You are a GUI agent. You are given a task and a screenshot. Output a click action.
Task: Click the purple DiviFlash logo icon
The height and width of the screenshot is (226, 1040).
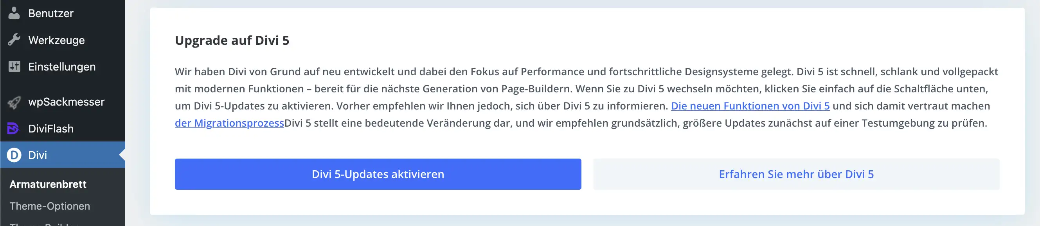point(13,129)
